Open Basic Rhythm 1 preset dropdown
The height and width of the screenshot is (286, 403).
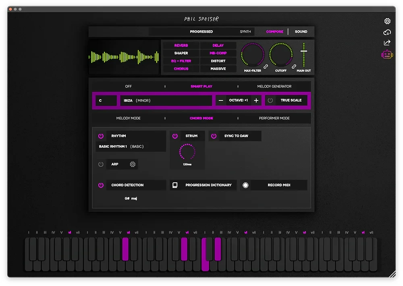(x=131, y=146)
